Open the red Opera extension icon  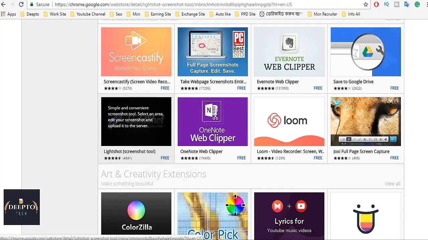click(x=376, y=4)
